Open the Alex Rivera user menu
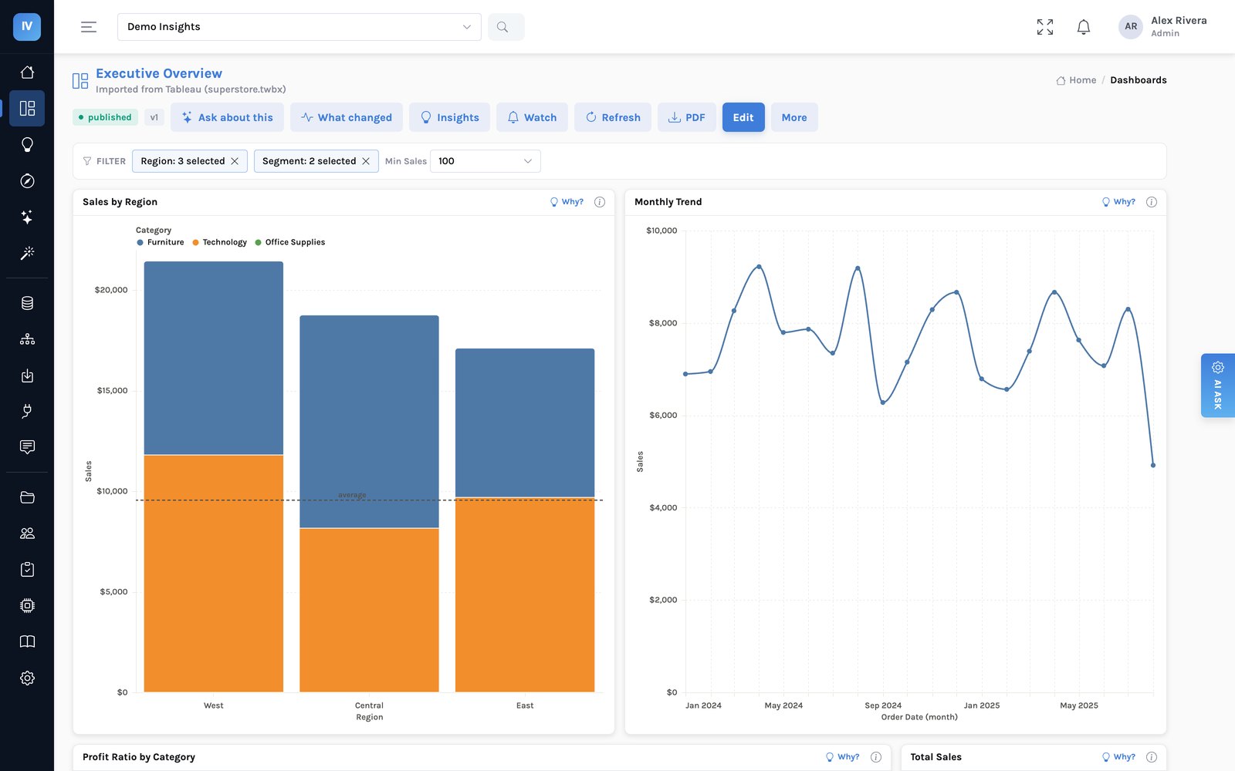 [x=1162, y=27]
